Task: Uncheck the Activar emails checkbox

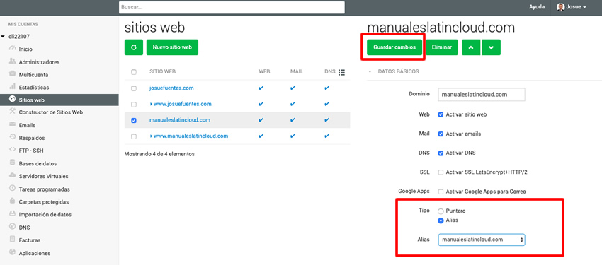Action: (441, 134)
